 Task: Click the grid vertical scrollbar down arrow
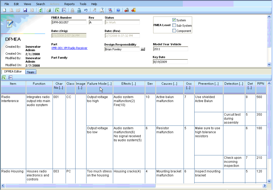(269, 181)
